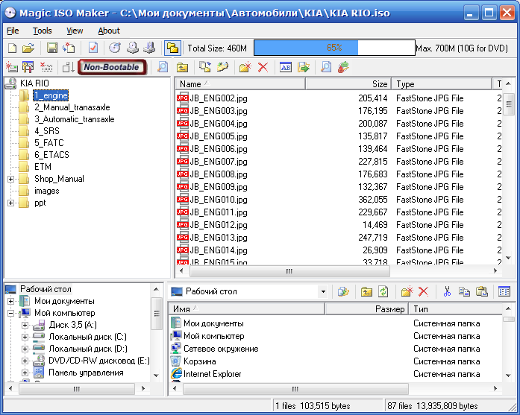Open the Properties checkmark document icon
This screenshot has width=520, height=415.
[x=93, y=48]
